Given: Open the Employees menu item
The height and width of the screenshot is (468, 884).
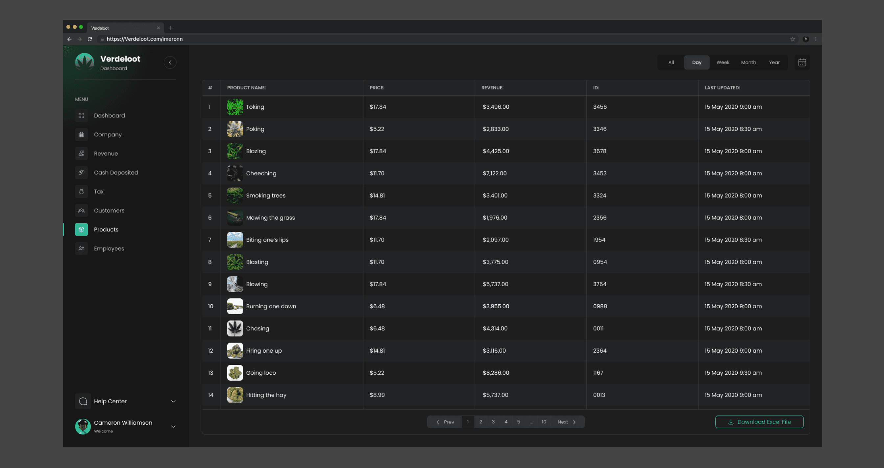Looking at the screenshot, I should (109, 248).
